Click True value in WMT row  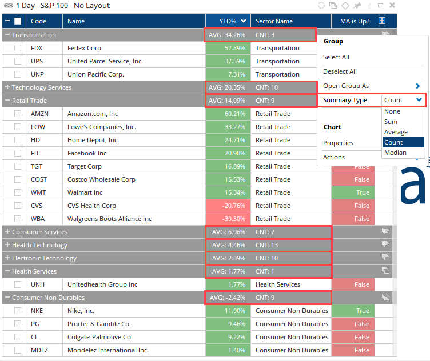point(353,192)
